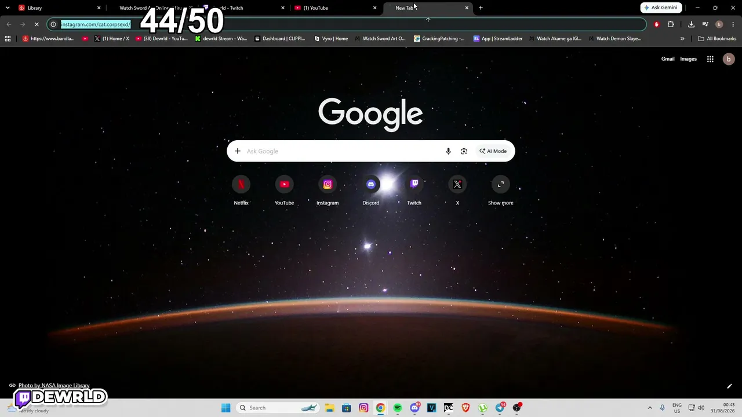Switch to the Twitch tab
The width and height of the screenshot is (742, 417).
tap(243, 8)
